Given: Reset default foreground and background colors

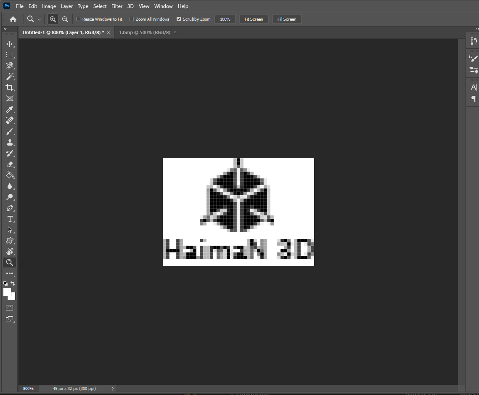Looking at the screenshot, I should pos(5,284).
